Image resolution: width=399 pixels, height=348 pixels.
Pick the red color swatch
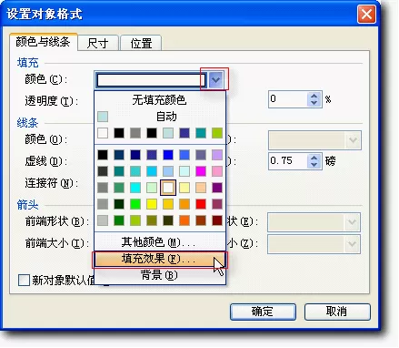tap(201, 204)
